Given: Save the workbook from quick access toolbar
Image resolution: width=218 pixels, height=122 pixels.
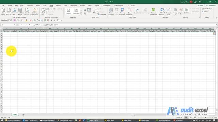Looking at the screenshot, I should tap(14, 20).
